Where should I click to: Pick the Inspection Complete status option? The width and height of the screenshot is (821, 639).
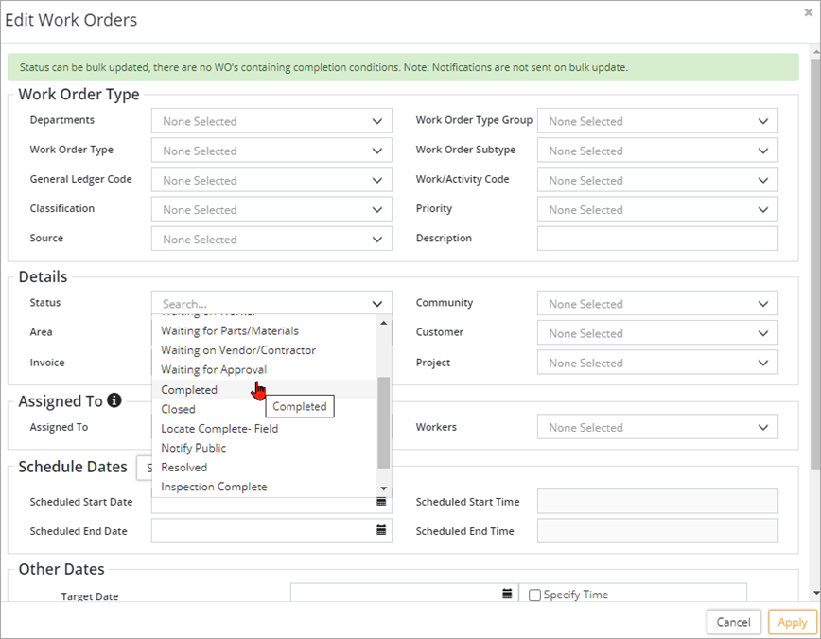click(214, 487)
